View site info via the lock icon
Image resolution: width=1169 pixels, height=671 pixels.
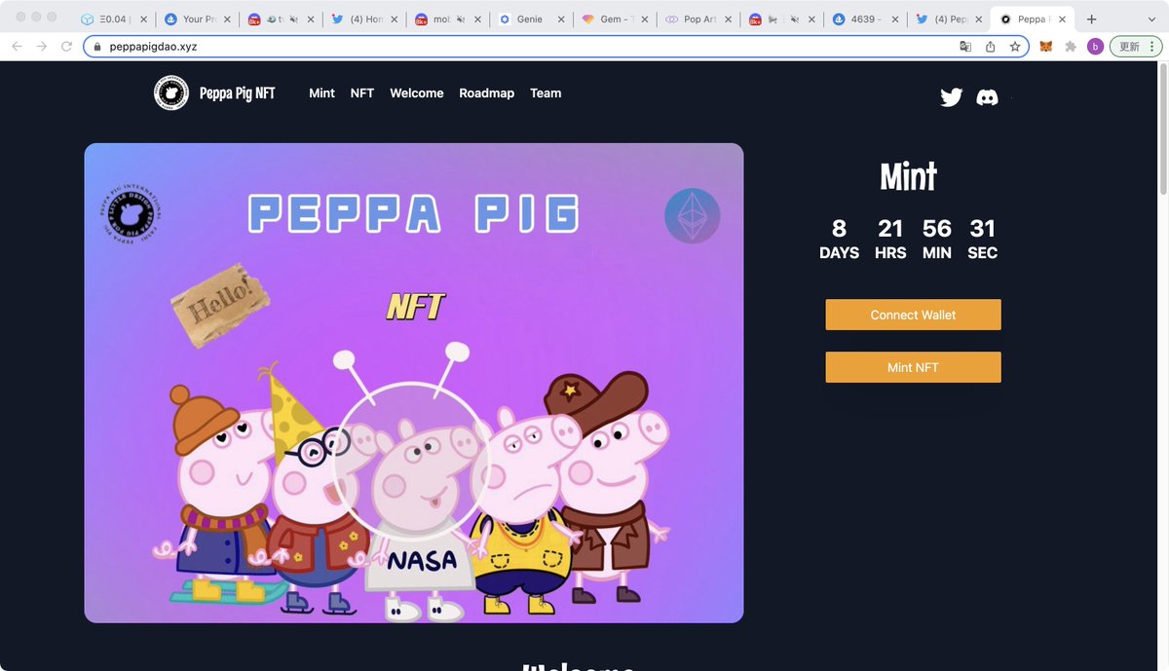[x=97, y=46]
